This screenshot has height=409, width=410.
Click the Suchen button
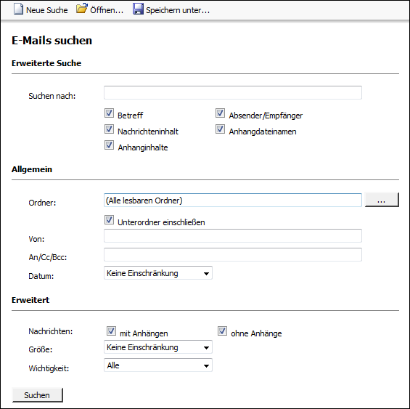38,395
